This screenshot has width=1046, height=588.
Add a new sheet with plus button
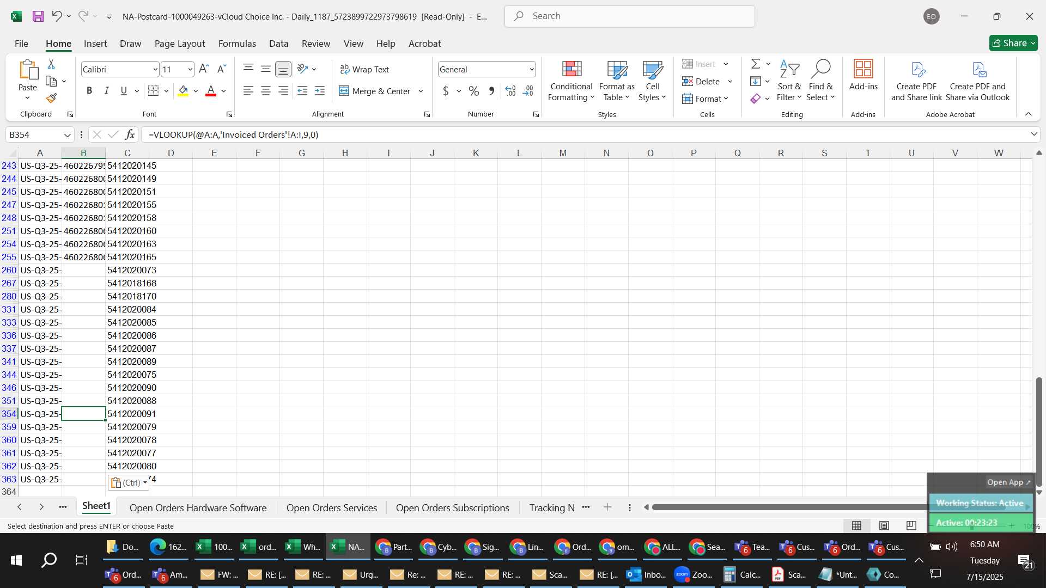pyautogui.click(x=607, y=507)
